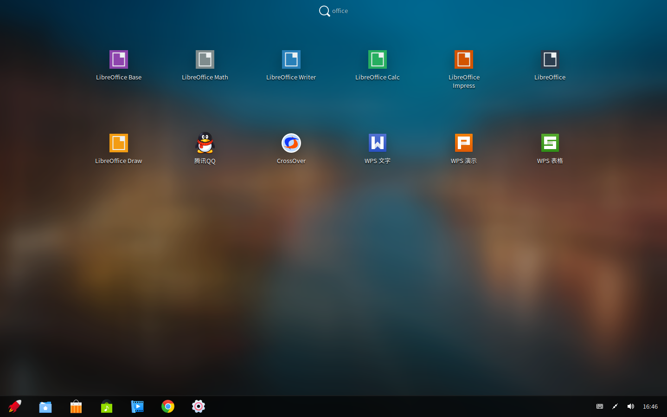Image resolution: width=667 pixels, height=417 pixels.
Task: Launch WPS Writer blue W icon
Action: click(378, 143)
